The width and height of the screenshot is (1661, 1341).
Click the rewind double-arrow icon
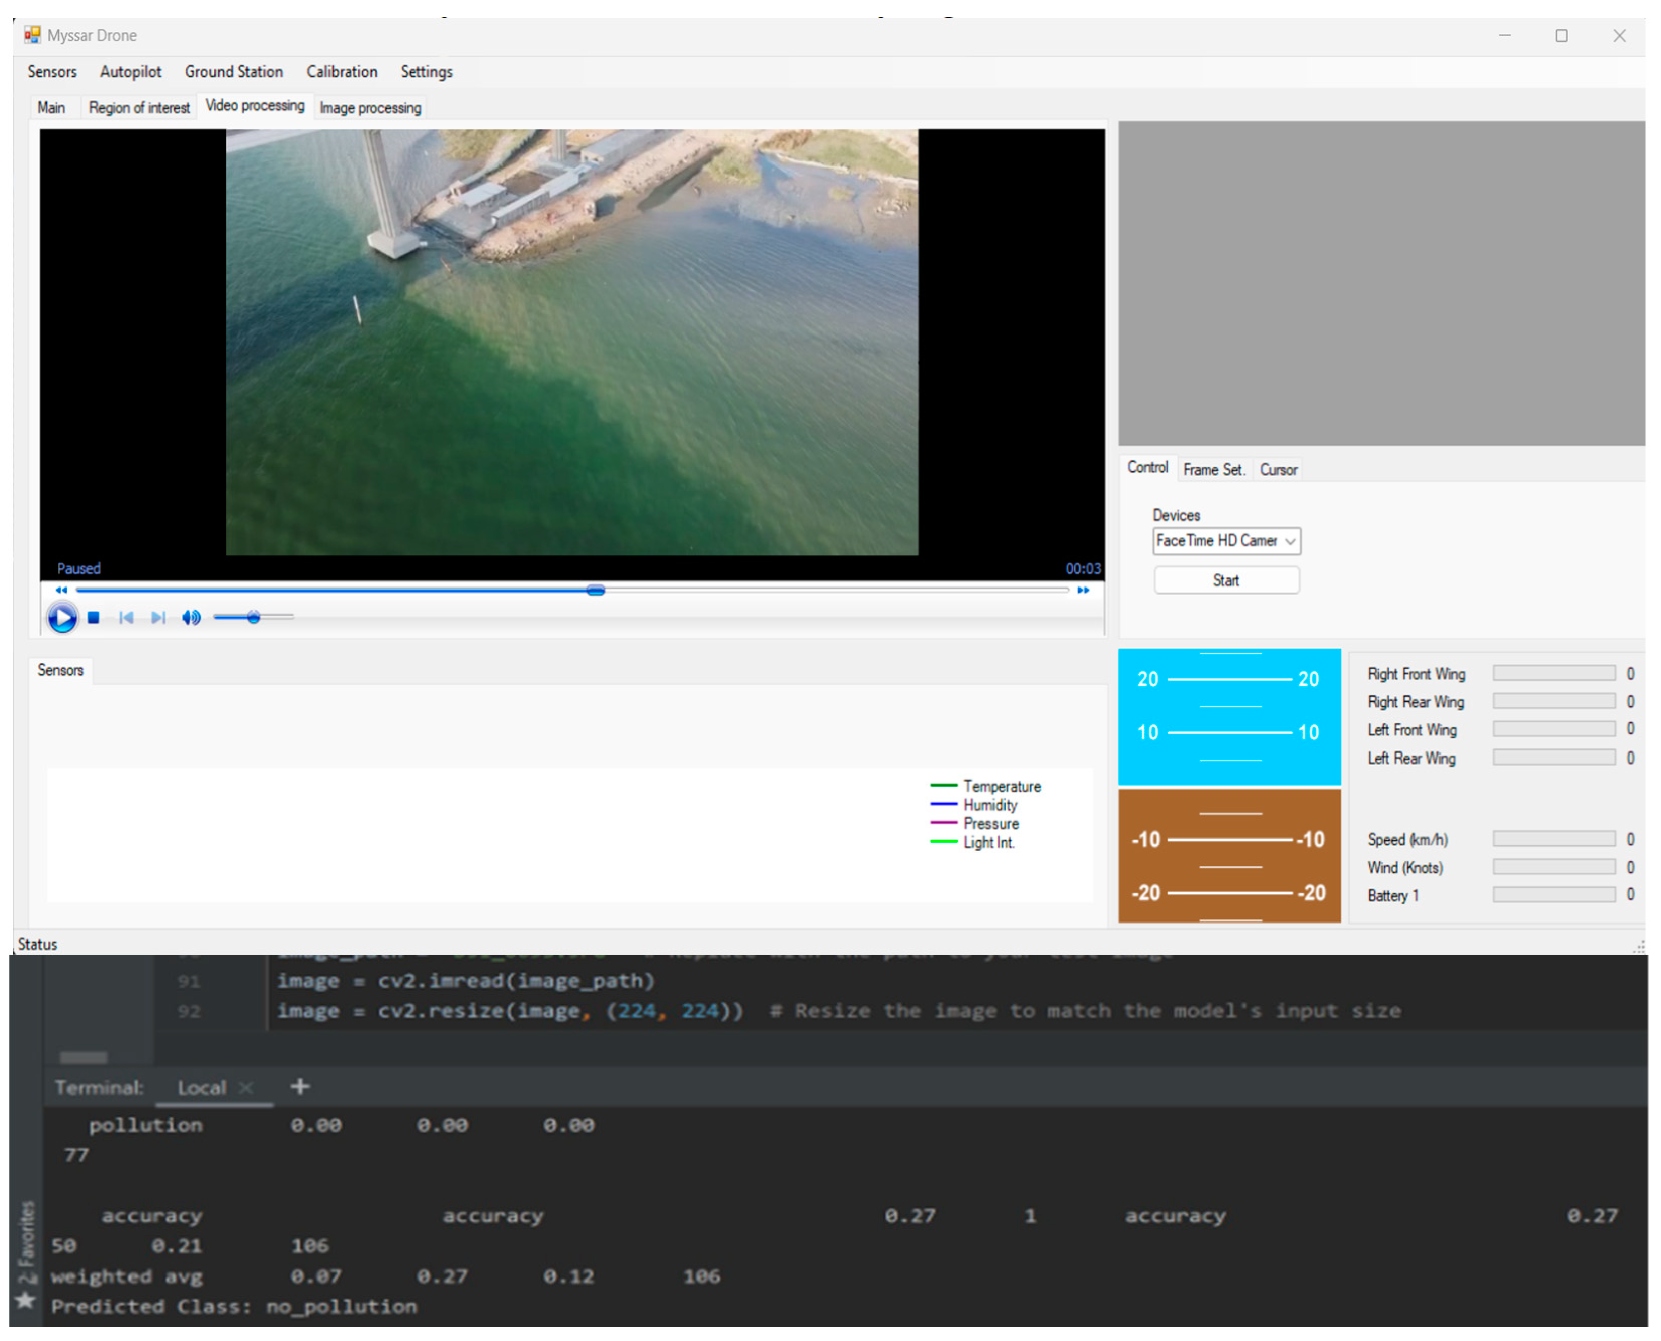(x=61, y=591)
